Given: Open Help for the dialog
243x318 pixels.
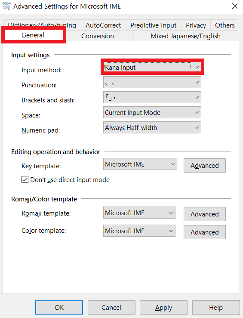Looking at the screenshot, I should tap(216, 307).
